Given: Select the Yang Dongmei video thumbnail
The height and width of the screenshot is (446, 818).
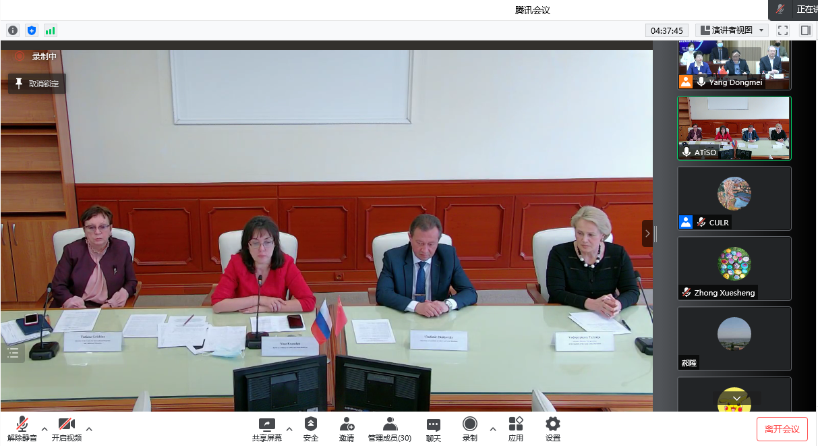Looking at the screenshot, I should coord(734,65).
